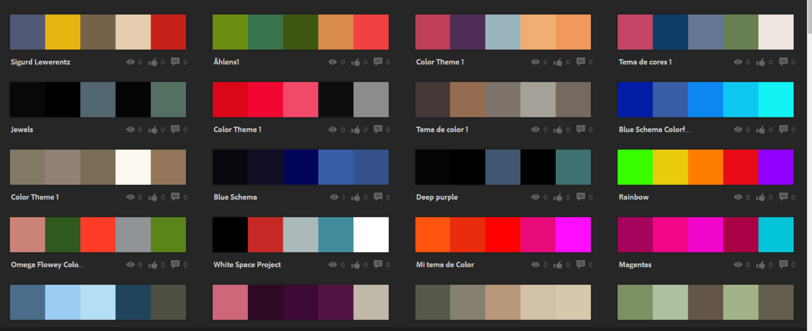Like the Mi tema de Color theme
Viewport: 812px width, 331px height.
[558, 265]
